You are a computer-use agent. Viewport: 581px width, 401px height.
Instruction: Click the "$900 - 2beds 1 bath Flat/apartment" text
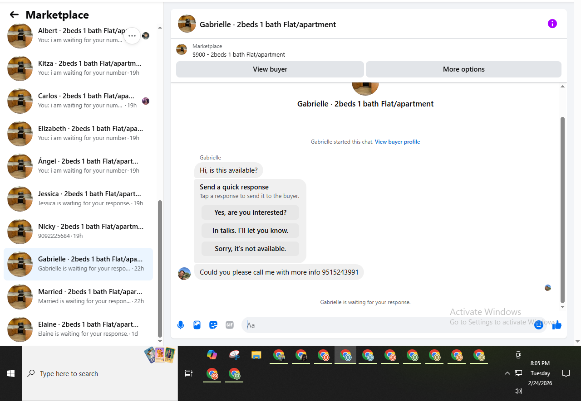239,54
